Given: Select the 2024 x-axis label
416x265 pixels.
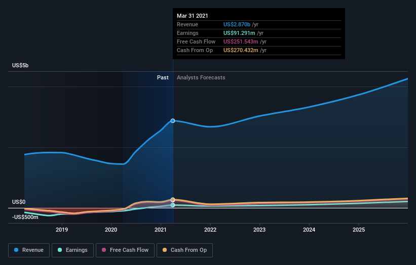Looking at the screenshot, I should 309,230.
